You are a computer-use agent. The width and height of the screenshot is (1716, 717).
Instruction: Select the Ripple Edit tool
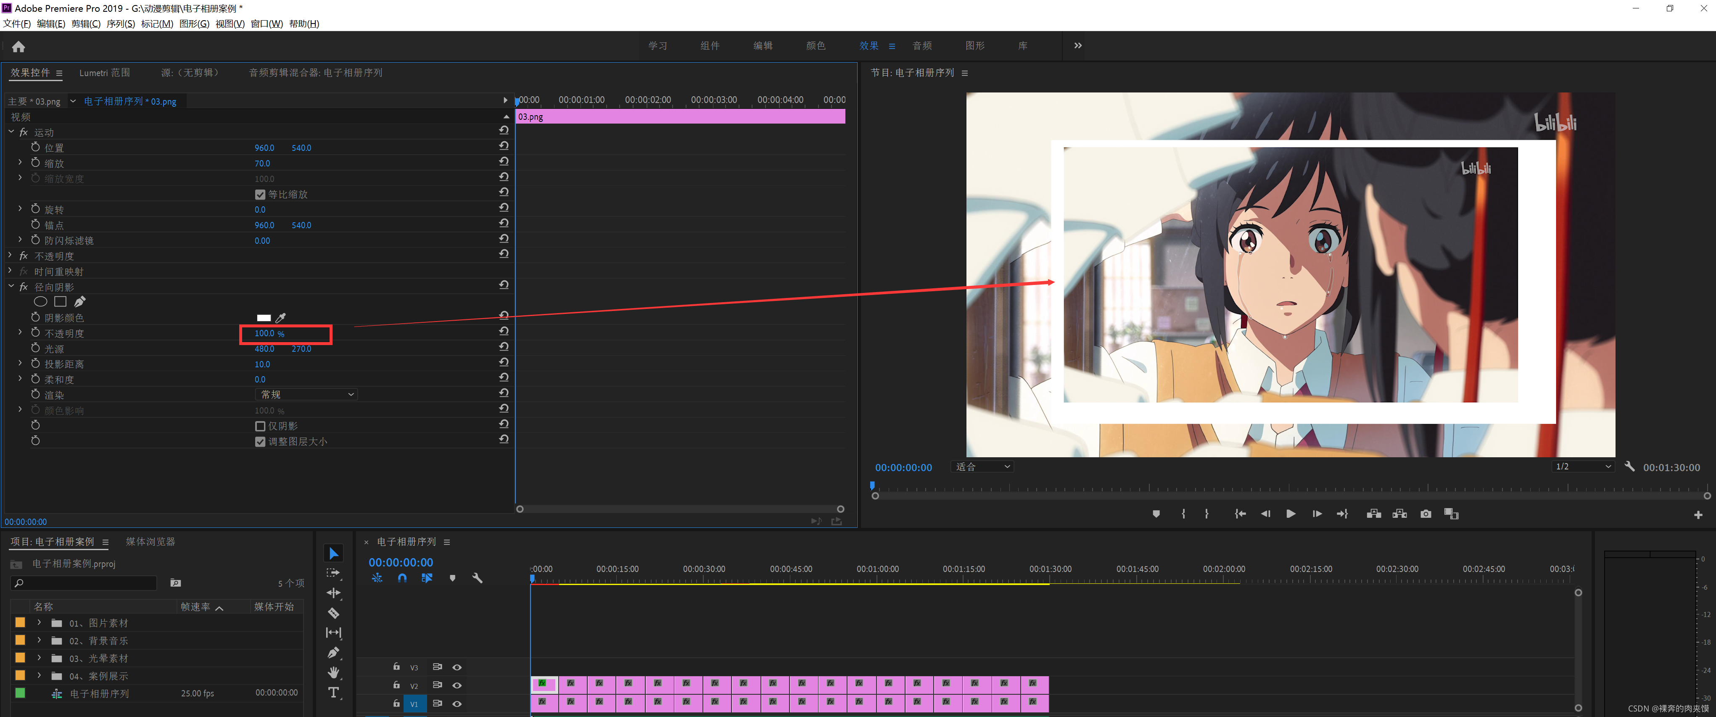[x=334, y=593]
